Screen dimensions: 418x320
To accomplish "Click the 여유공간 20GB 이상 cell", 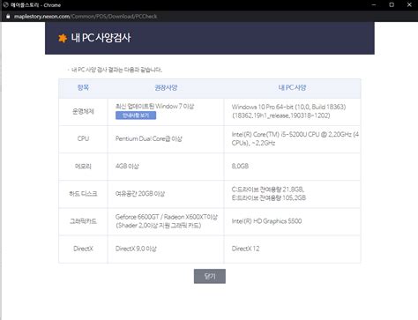I will (140, 194).
